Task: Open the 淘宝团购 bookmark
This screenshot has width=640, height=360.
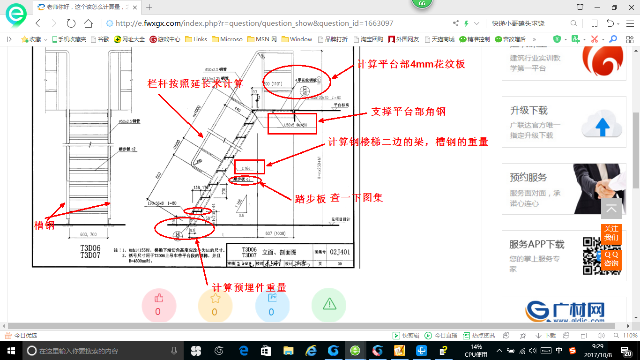Action: (x=368, y=39)
